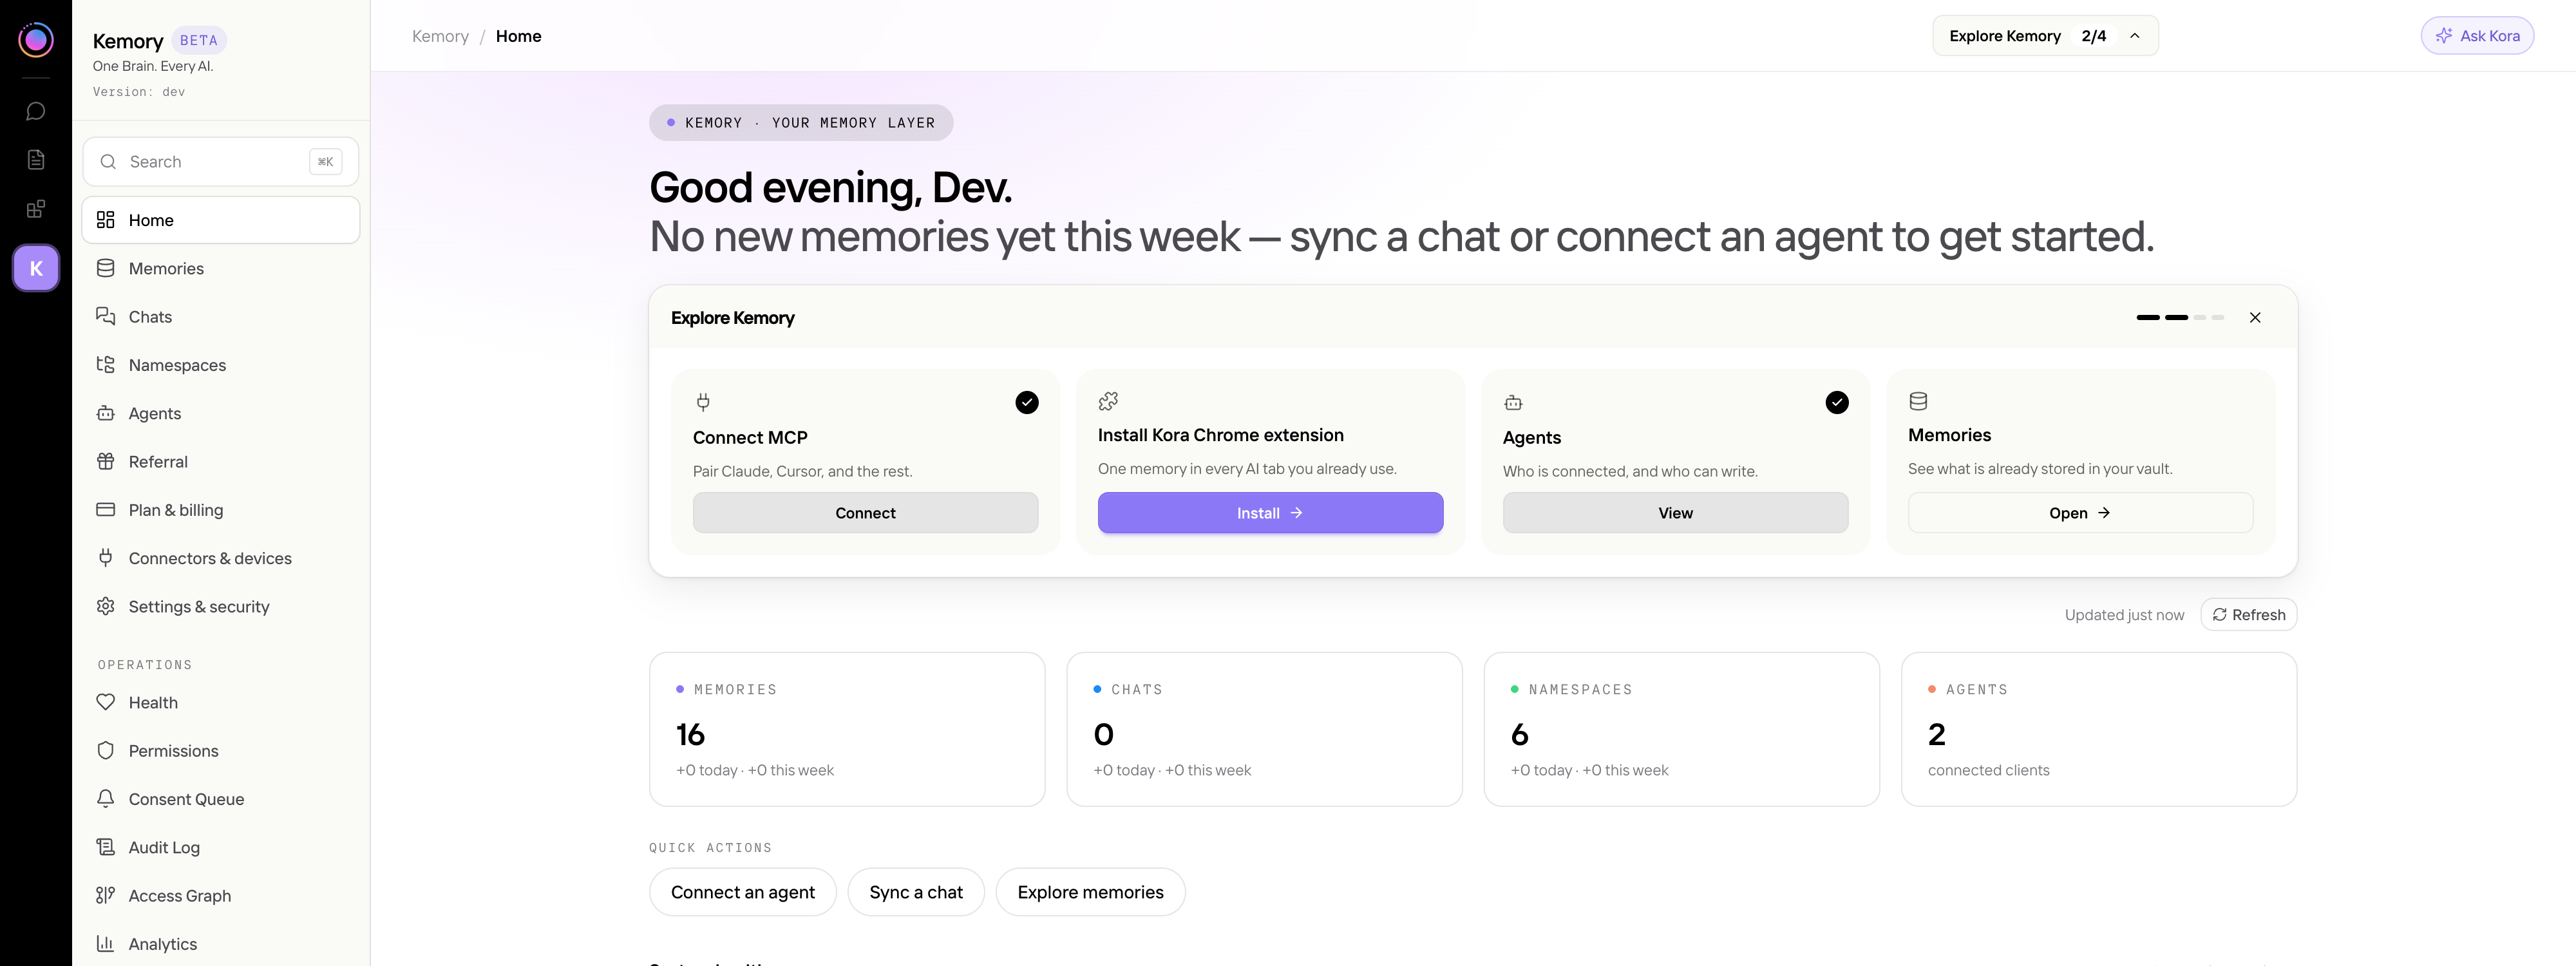Screen dimensions: 2576x966
Task: Click the 'Version: dev' text
Action: (x=139, y=92)
